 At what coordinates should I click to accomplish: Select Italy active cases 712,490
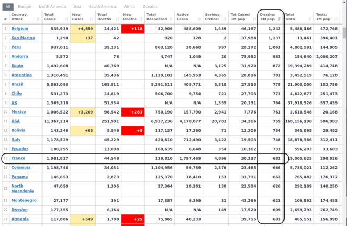192,140
